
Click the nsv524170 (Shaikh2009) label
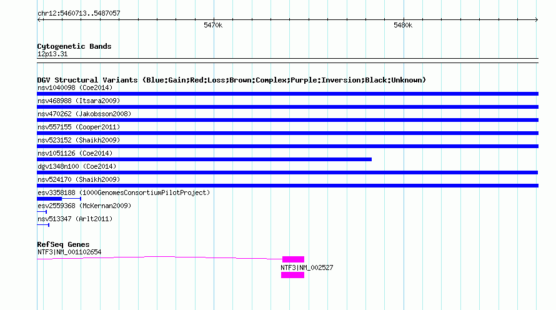tap(79, 179)
